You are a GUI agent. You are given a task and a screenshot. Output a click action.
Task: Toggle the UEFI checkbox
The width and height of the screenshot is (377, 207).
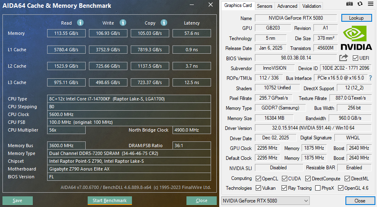[355, 58]
